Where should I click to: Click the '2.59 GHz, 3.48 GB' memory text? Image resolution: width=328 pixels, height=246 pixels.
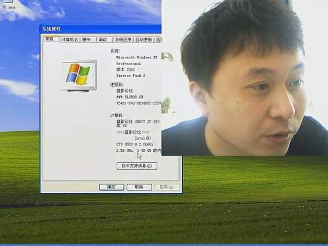(139, 150)
